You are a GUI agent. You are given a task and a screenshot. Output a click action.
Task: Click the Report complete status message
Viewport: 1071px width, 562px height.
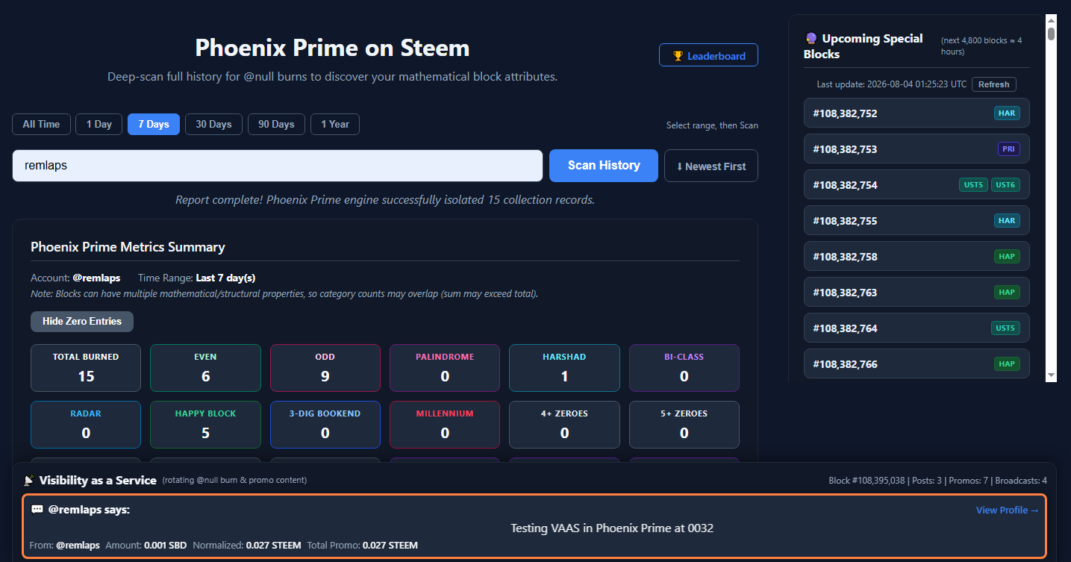[385, 200]
